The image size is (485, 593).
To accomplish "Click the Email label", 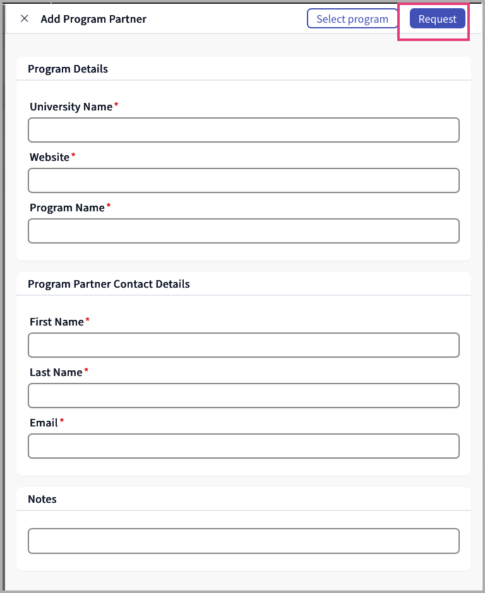I will point(44,423).
